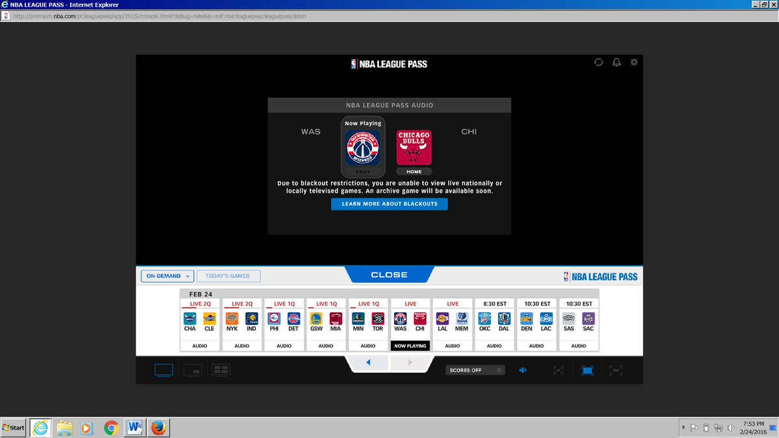This screenshot has height=438, width=779.
Task: Play audio for the GSW vs MIA game
Action: (326, 346)
